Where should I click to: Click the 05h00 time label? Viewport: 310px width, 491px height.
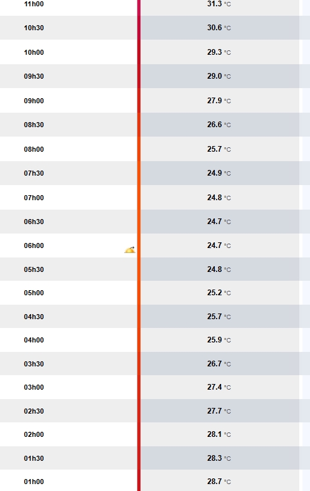[34, 293]
